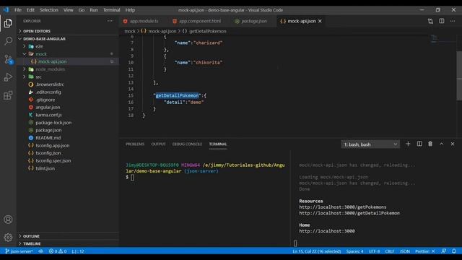Open .gitignore in the file explorer
The height and width of the screenshot is (260, 462).
45,100
